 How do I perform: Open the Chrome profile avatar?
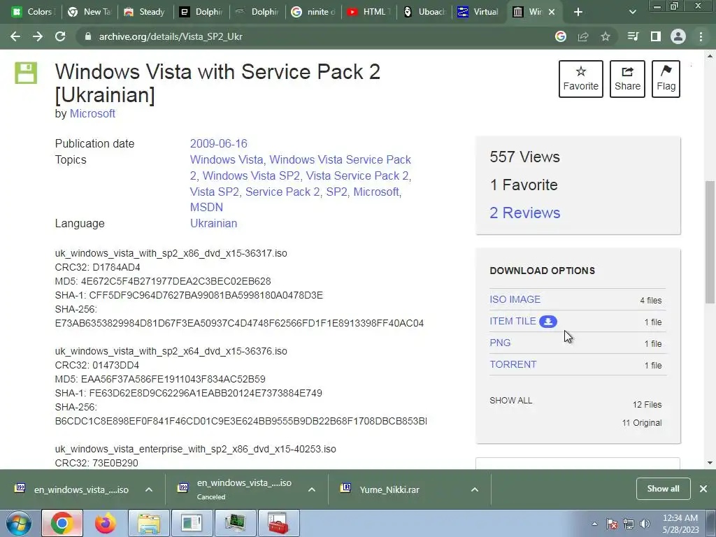pyautogui.click(x=678, y=36)
